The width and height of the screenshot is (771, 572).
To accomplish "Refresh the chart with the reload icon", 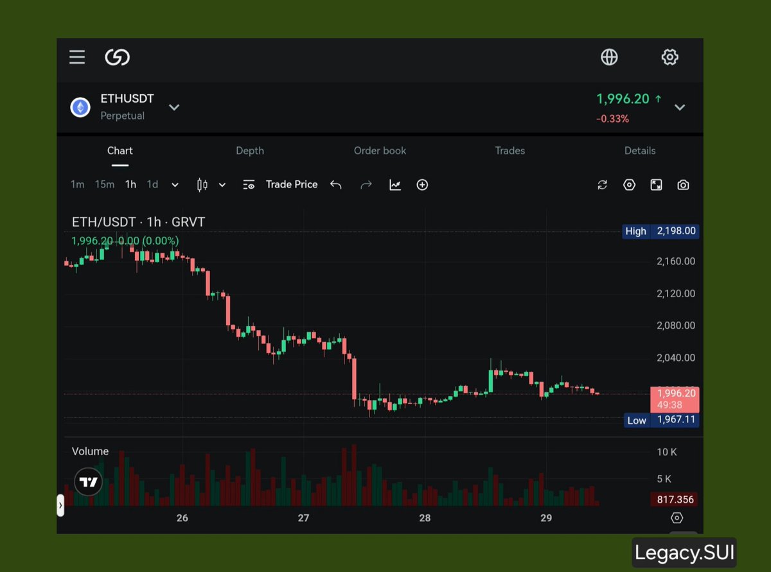I will click(x=602, y=185).
